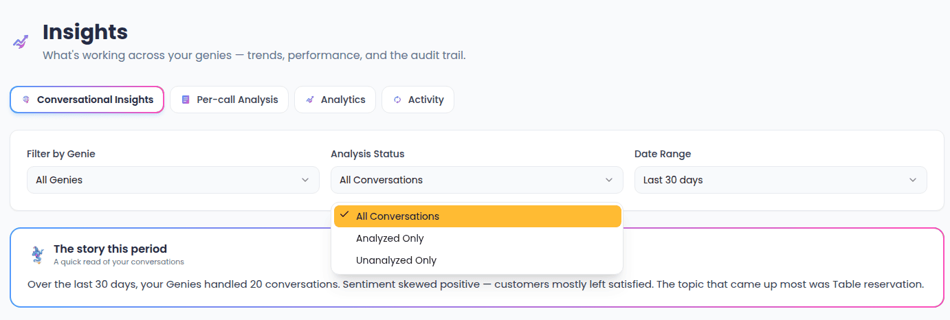950x320 pixels.
Task: Open the Date Range dropdown
Action: [781, 180]
